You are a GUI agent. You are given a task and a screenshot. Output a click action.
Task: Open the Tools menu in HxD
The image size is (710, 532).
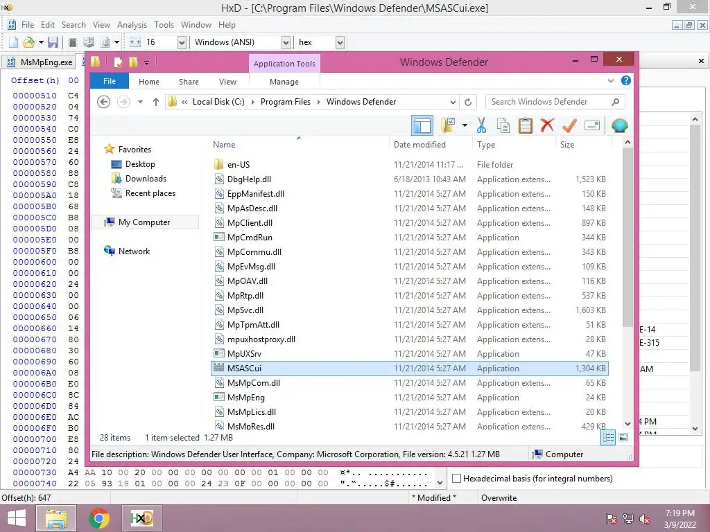[164, 25]
